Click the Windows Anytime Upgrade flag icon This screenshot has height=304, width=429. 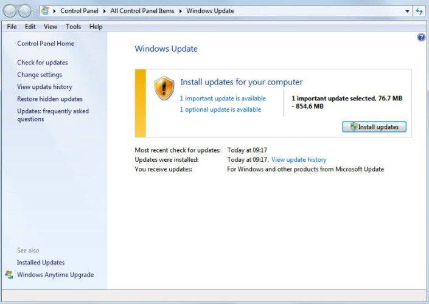pos(9,274)
